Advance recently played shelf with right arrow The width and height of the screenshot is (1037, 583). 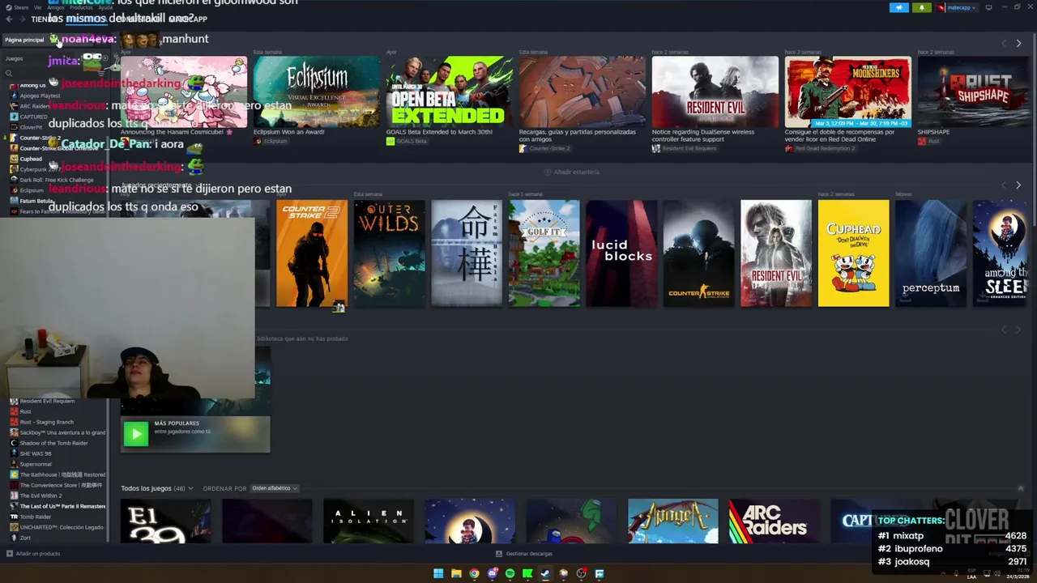pos(1018,185)
